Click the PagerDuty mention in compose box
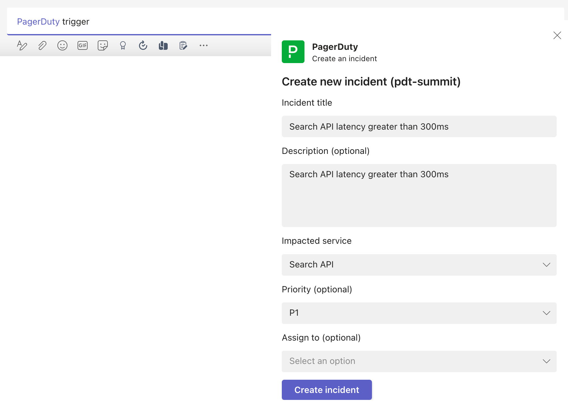The height and width of the screenshot is (410, 568). click(x=38, y=21)
